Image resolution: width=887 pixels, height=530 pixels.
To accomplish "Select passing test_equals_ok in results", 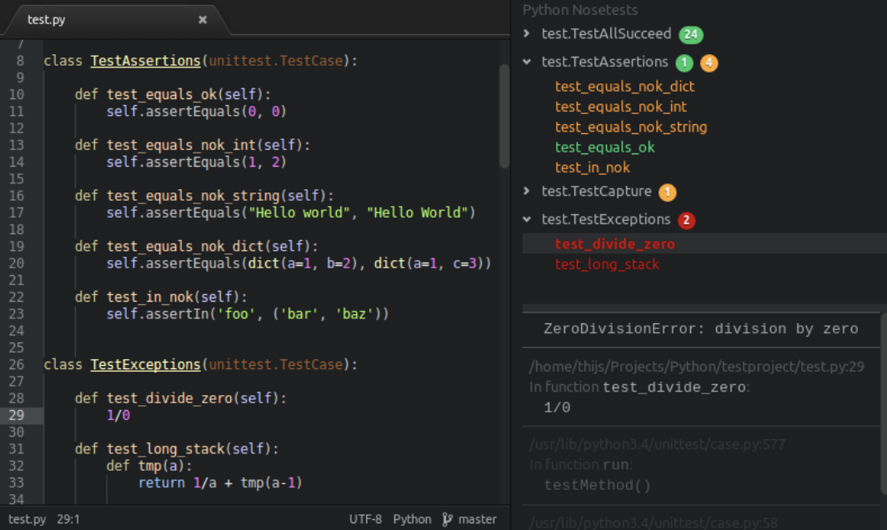I will click(604, 147).
